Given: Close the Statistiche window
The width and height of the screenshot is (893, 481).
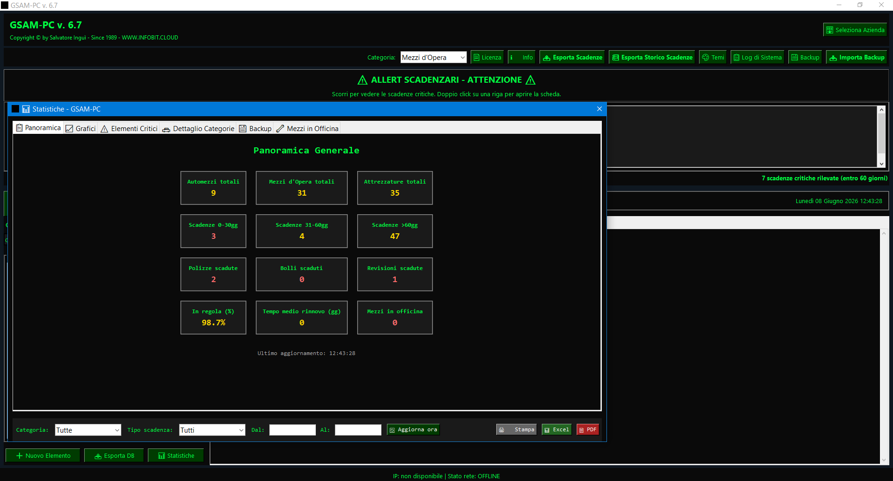Looking at the screenshot, I should tap(600, 109).
